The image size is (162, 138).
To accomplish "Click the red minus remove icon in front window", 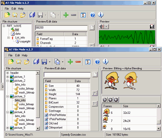I will [x=78, y=62].
